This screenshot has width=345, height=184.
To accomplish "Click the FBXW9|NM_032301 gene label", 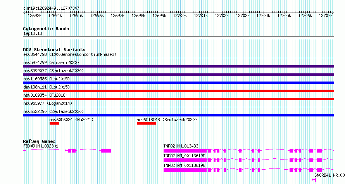I will coord(41,146).
